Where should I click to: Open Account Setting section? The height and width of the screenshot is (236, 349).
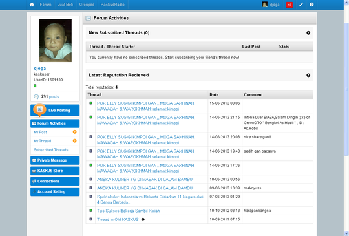pos(55,191)
